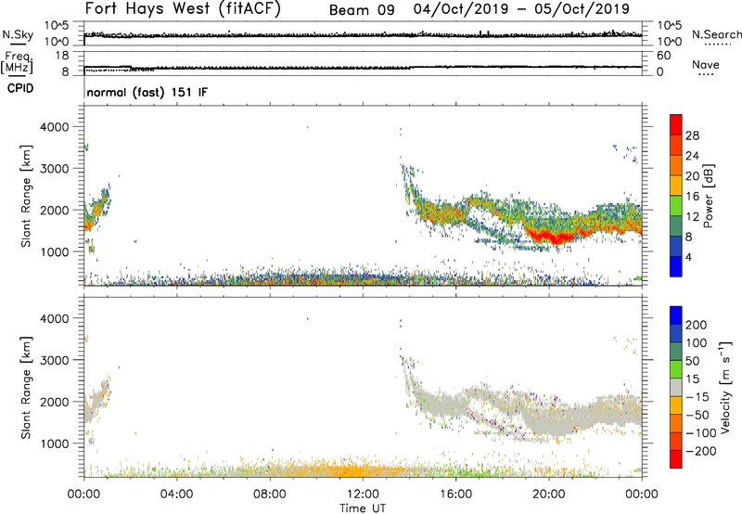Click the 4000 tick in the power panel
The image size is (742, 514).
(x=54, y=127)
